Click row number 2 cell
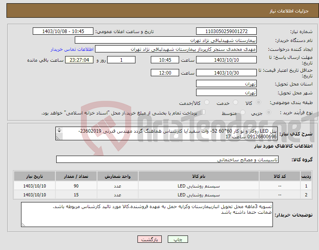Viewport: 319px width, 250px height. click(x=306, y=195)
